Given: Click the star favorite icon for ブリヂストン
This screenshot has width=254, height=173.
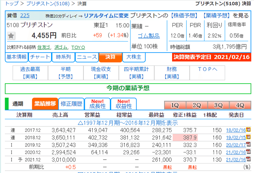Looking at the screenshot, I should 11,36.
